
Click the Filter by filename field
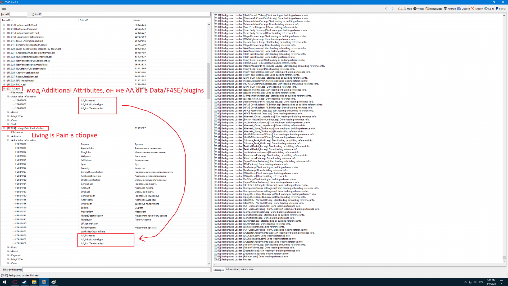point(116,270)
